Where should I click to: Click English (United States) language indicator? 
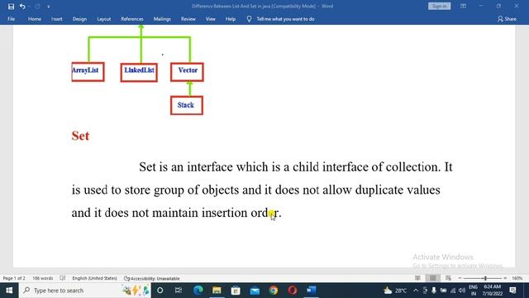[94, 278]
